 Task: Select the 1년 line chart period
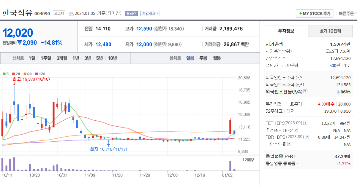(76, 58)
